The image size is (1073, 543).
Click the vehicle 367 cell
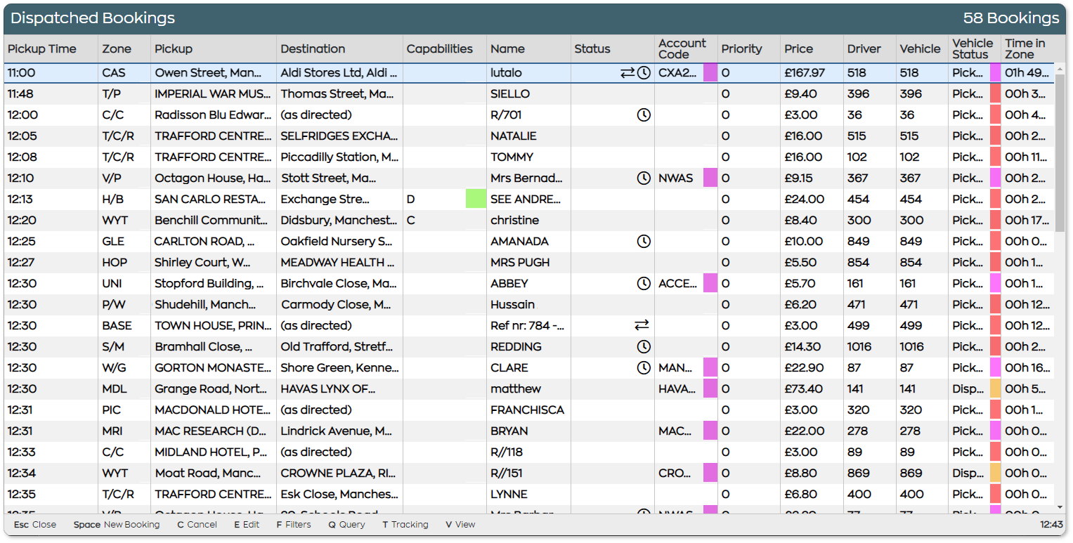point(922,178)
